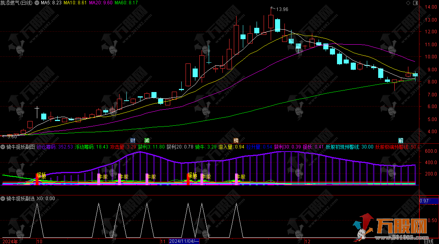
Task: Click the 400.0 axis label
Action: [431, 163]
